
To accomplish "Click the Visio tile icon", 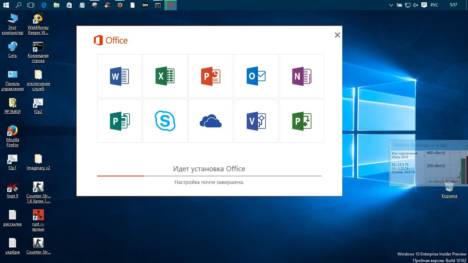I will (x=256, y=121).
